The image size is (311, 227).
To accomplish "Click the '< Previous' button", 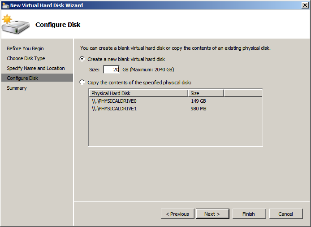I will pyautogui.click(x=177, y=214).
